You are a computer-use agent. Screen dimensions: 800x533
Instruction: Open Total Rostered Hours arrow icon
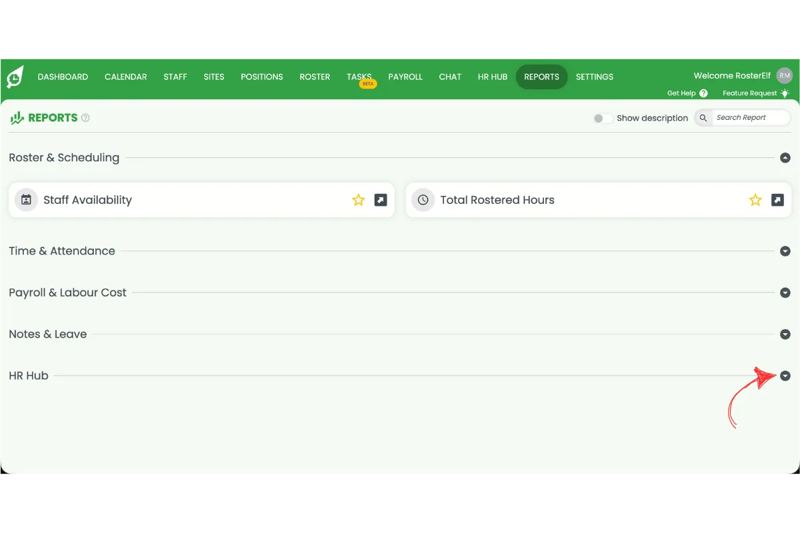tap(777, 200)
